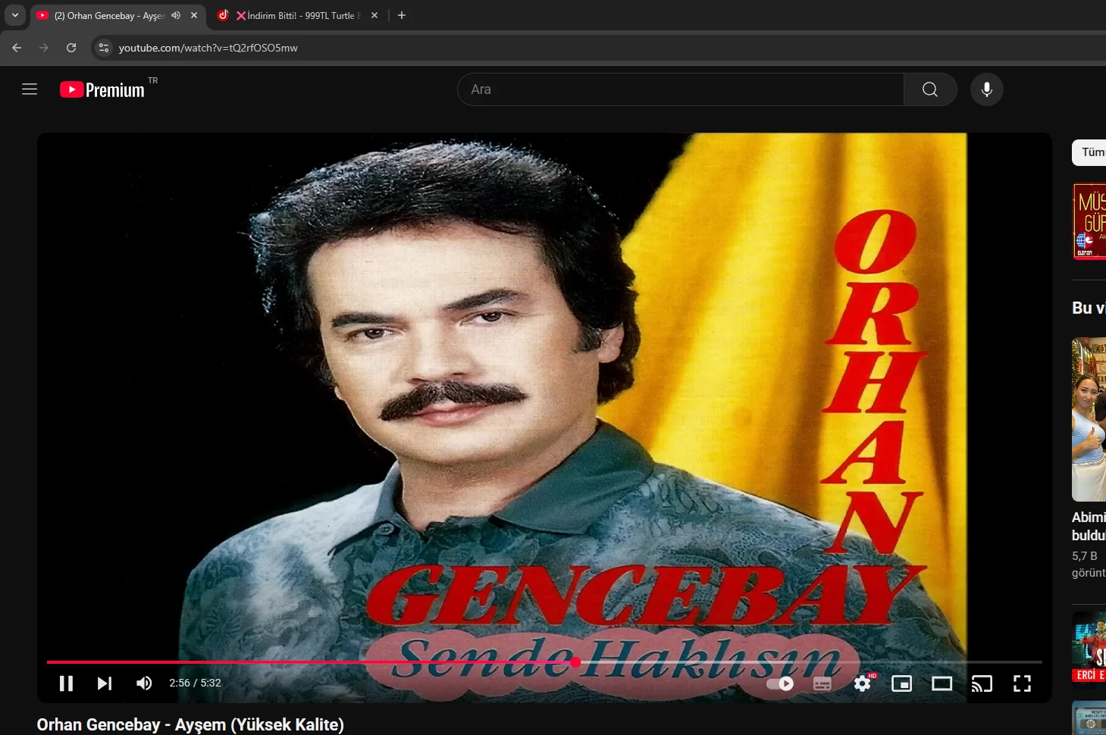
Task: Select the 'Tüm' filter chip
Action: point(1089,152)
